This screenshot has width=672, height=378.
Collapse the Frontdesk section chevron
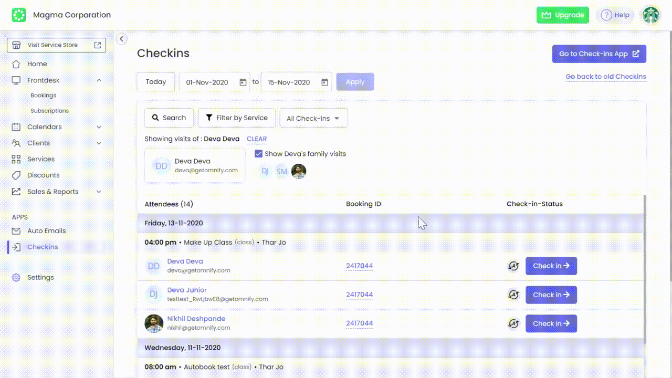(99, 80)
